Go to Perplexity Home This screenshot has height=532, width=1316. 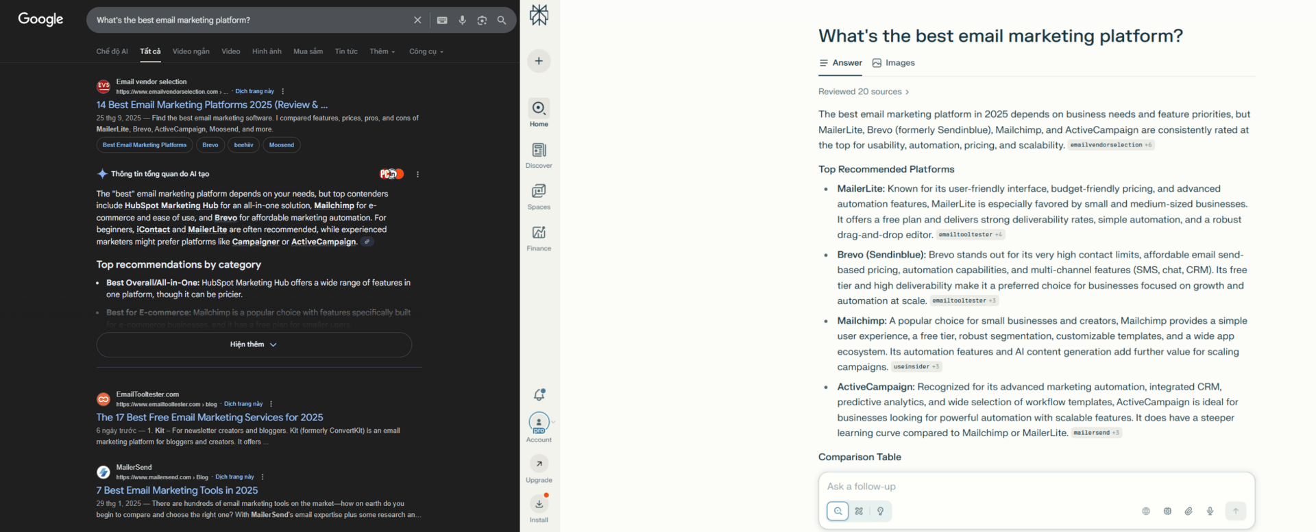(539, 113)
